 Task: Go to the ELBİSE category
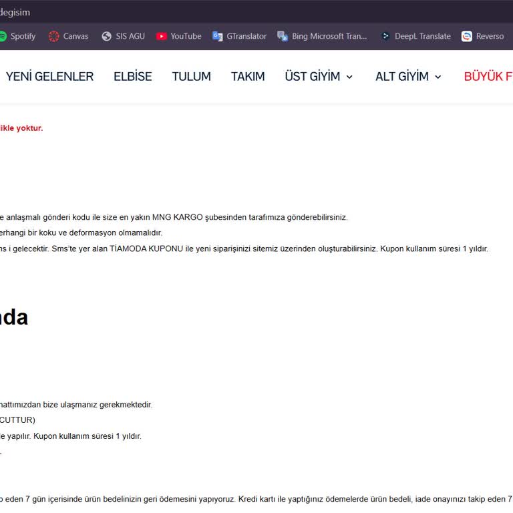point(133,77)
